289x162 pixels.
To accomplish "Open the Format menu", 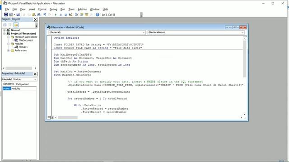I will pyautogui.click(x=42, y=9).
